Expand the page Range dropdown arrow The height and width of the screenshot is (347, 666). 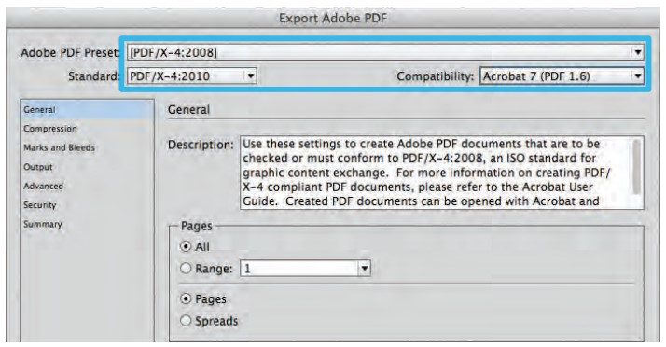(364, 269)
